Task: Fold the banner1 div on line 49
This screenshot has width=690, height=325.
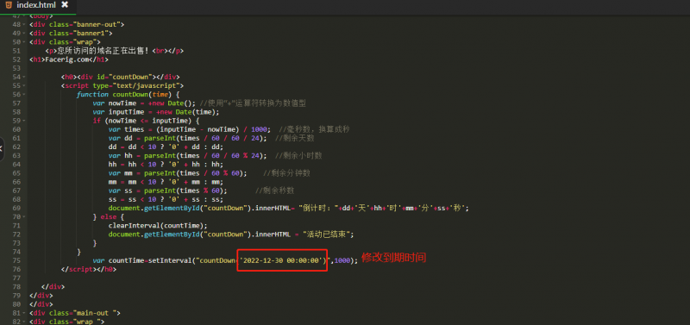Action: click(25, 34)
